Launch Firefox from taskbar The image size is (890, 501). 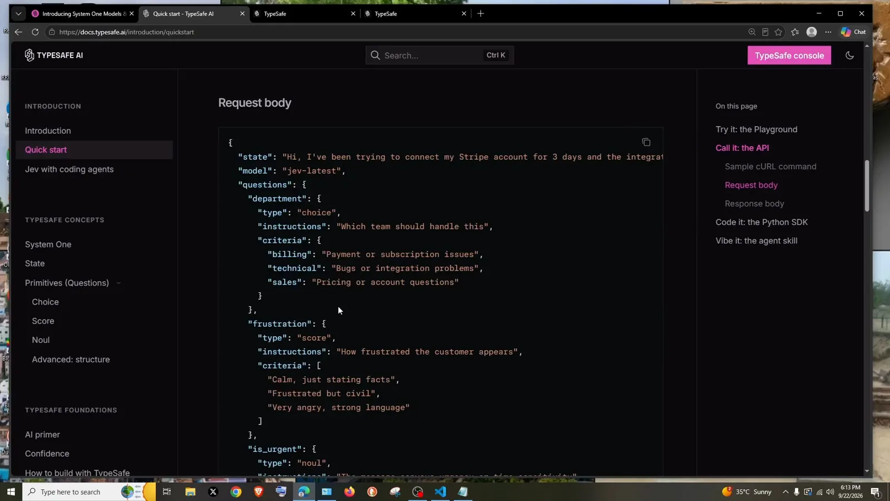[349, 492]
